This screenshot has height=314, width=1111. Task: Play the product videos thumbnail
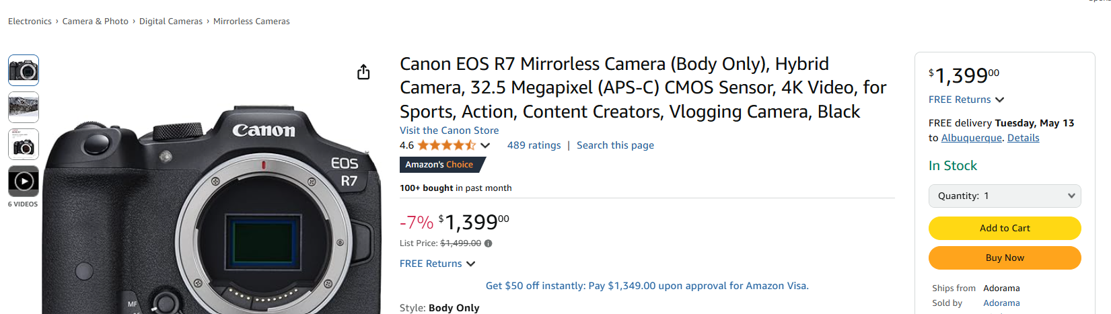(x=24, y=182)
